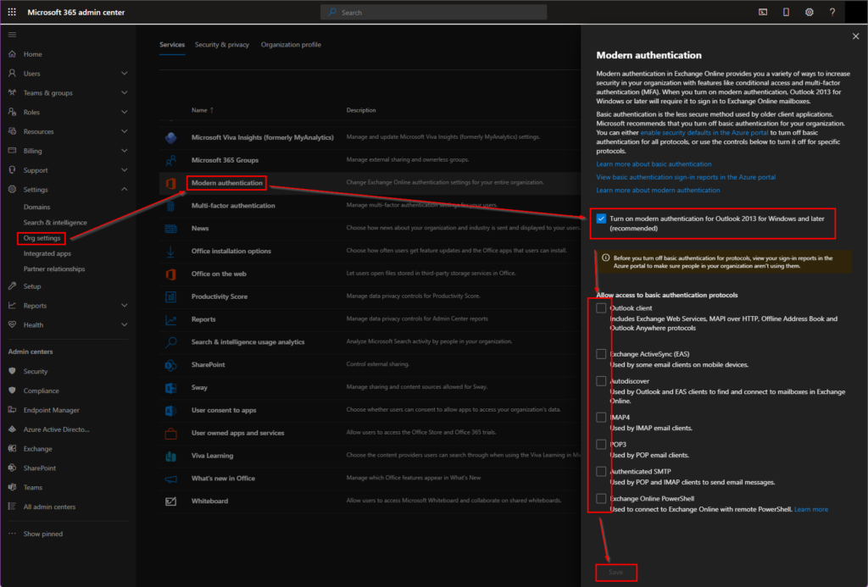
Task: Expand the Resources chevron
Action: pos(124,131)
